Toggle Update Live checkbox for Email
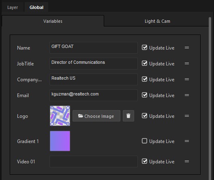The height and width of the screenshot is (180, 214). (144, 95)
